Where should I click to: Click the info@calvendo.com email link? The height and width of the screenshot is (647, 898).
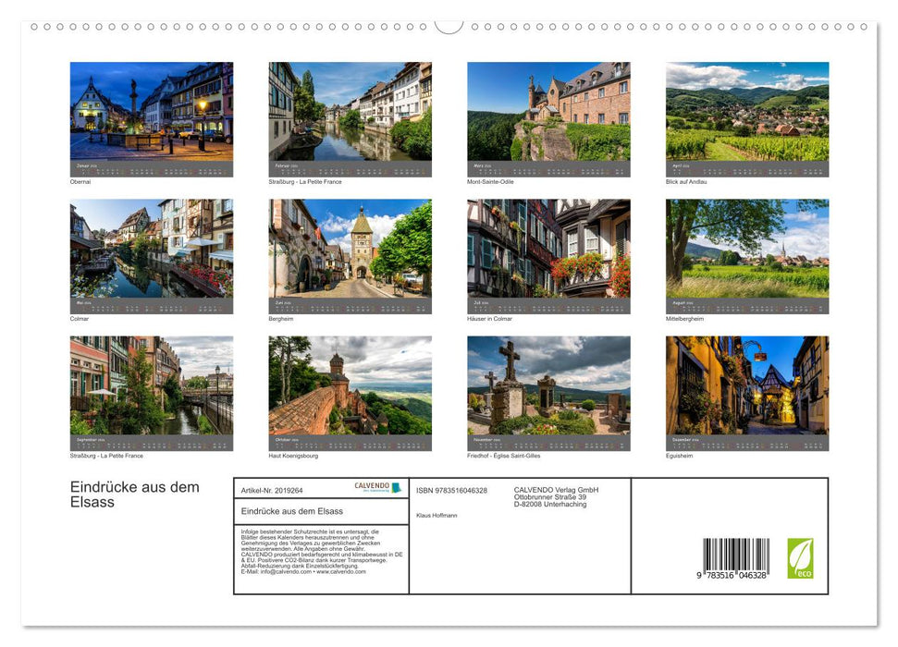tap(283, 572)
